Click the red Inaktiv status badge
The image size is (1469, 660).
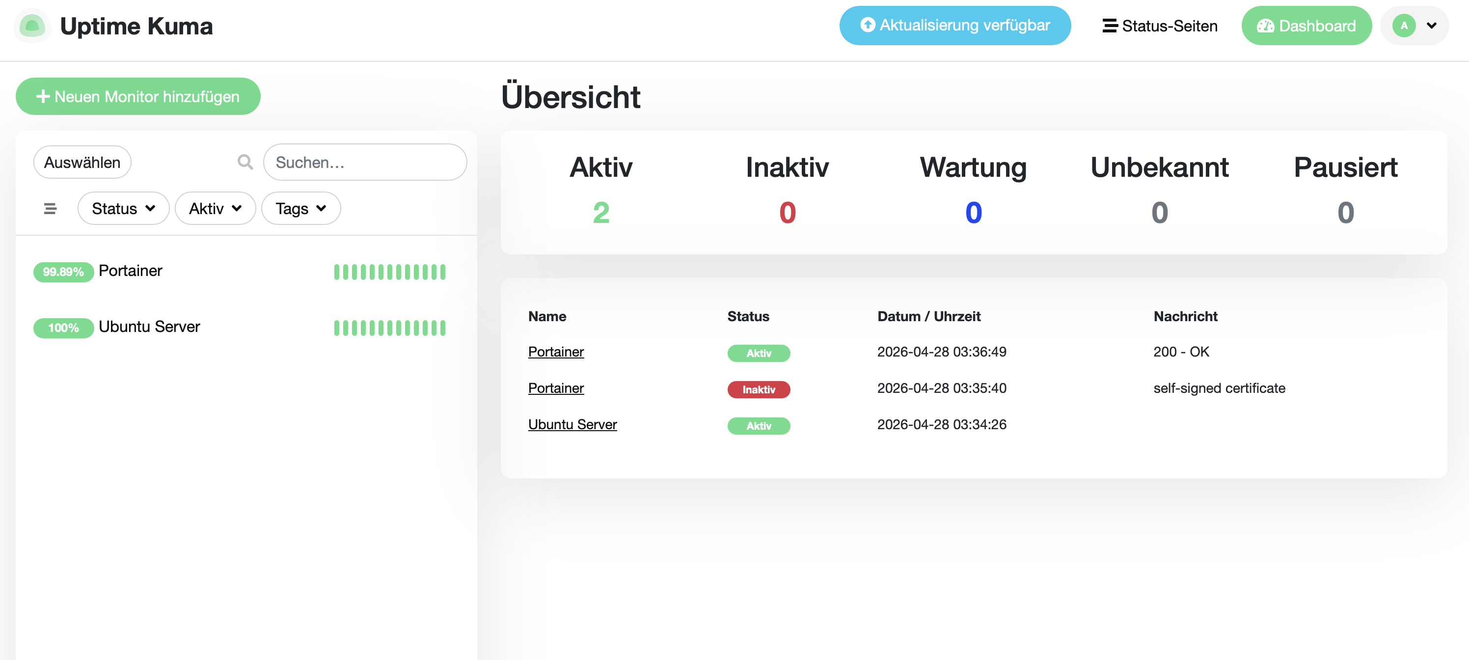tap(759, 389)
